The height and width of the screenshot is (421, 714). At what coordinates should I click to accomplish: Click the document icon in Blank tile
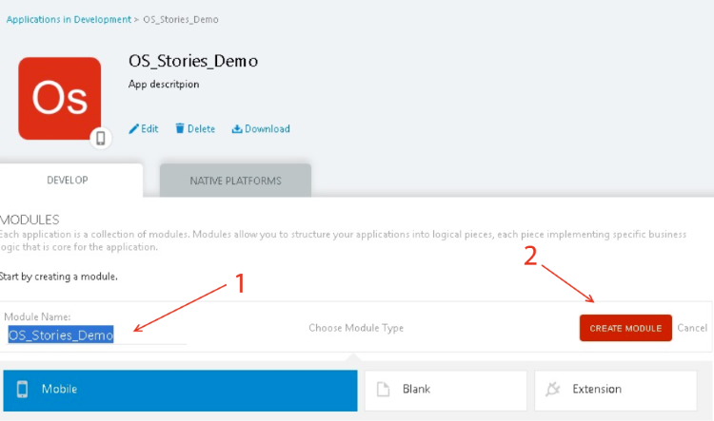[x=384, y=390]
